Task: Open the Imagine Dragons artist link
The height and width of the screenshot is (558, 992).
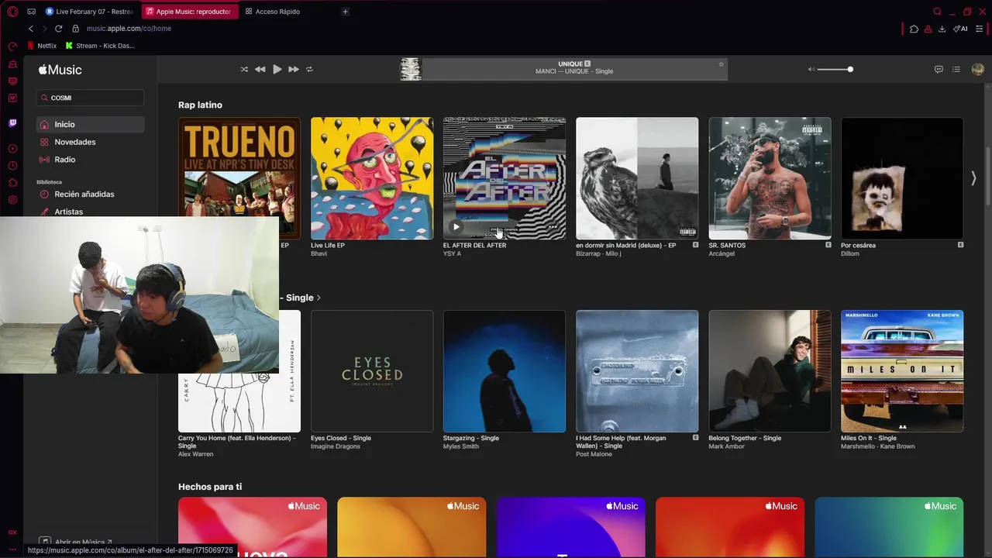Action: click(x=336, y=446)
